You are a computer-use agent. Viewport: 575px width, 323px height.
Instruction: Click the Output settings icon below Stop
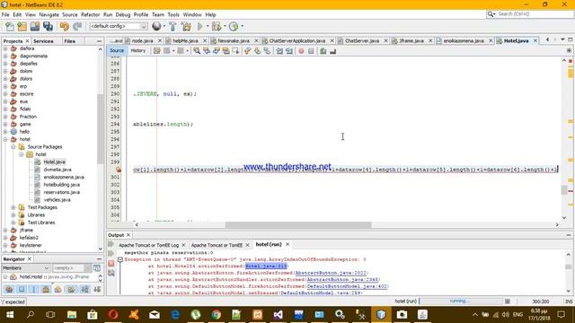click(111, 273)
